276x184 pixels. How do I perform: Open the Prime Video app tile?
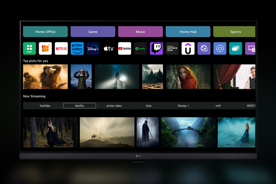77,49
